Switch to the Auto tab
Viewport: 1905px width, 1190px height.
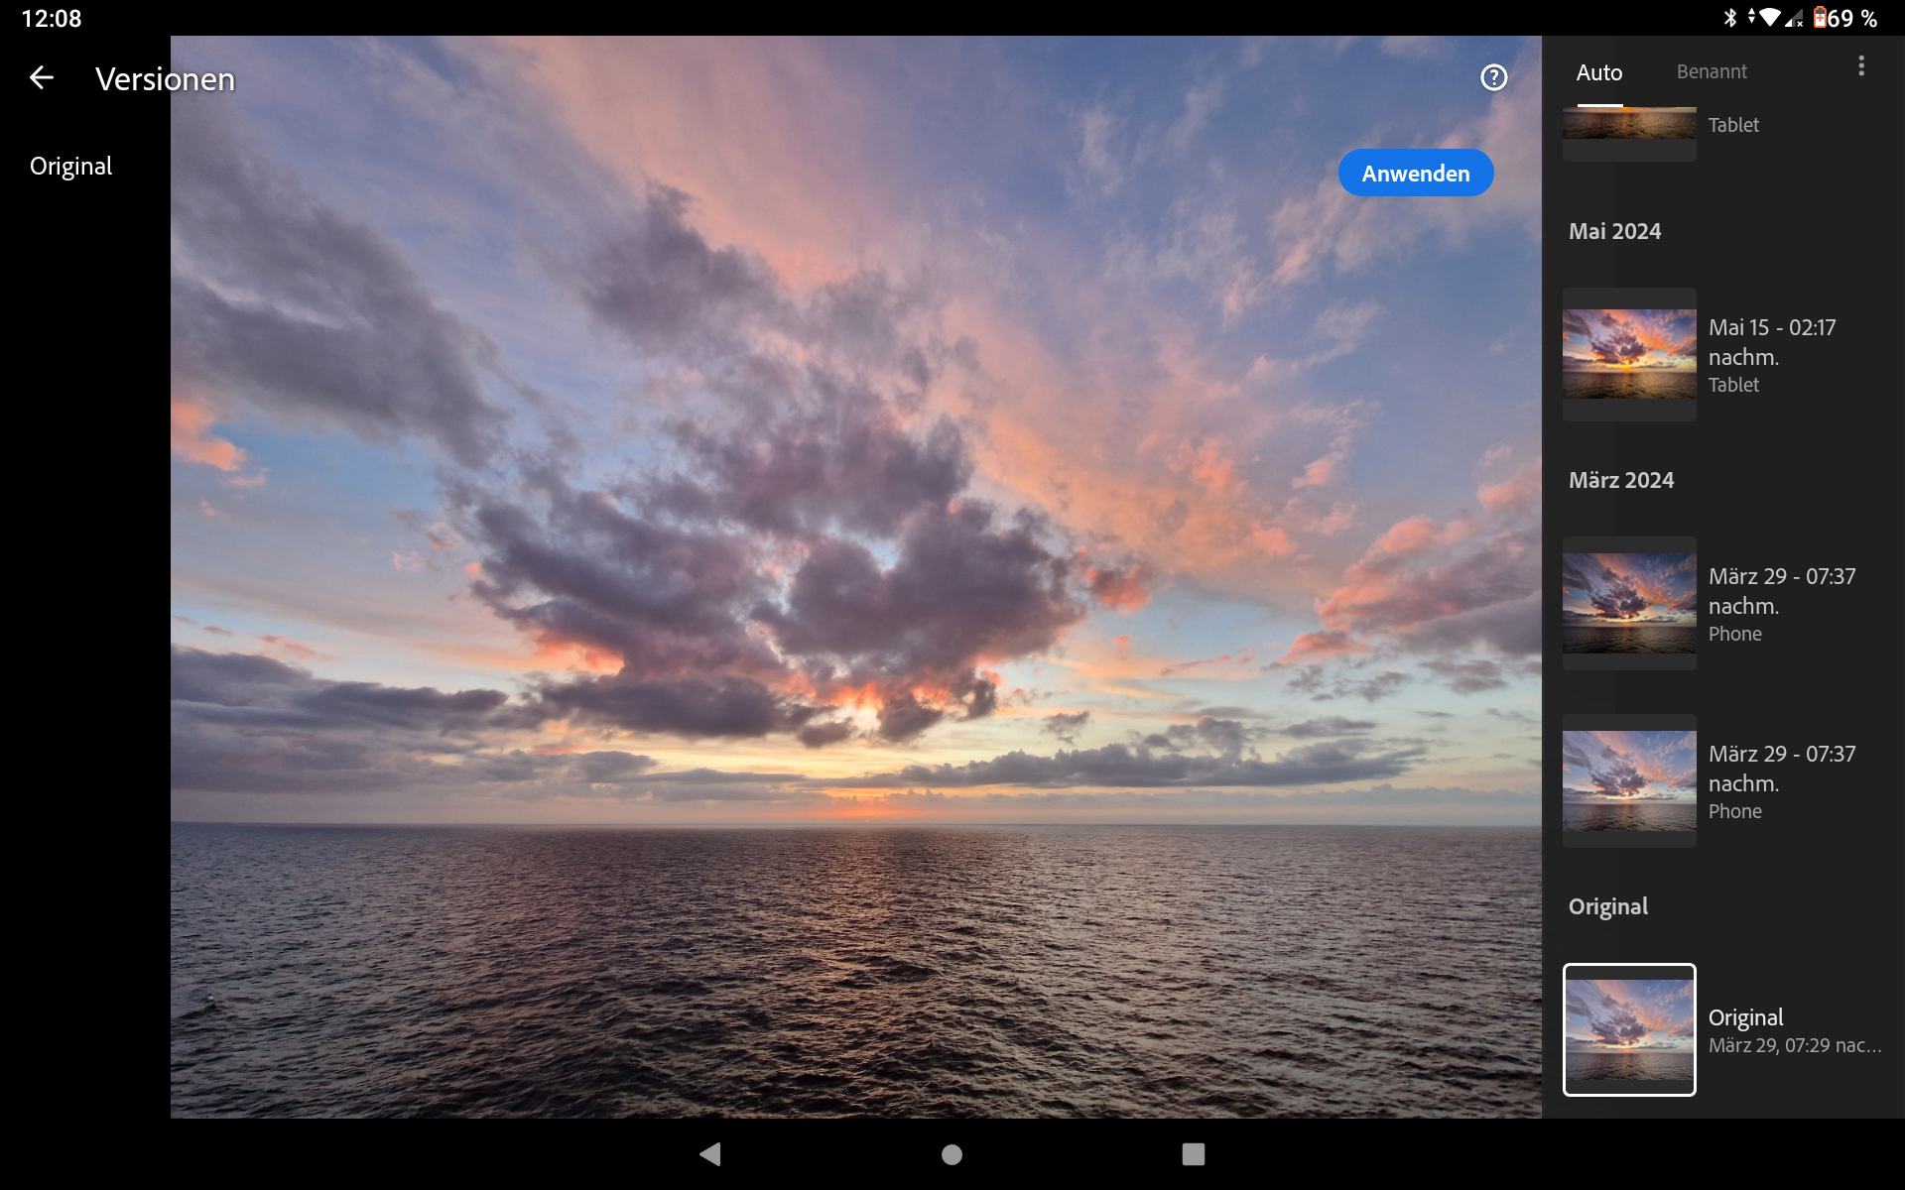(1598, 72)
